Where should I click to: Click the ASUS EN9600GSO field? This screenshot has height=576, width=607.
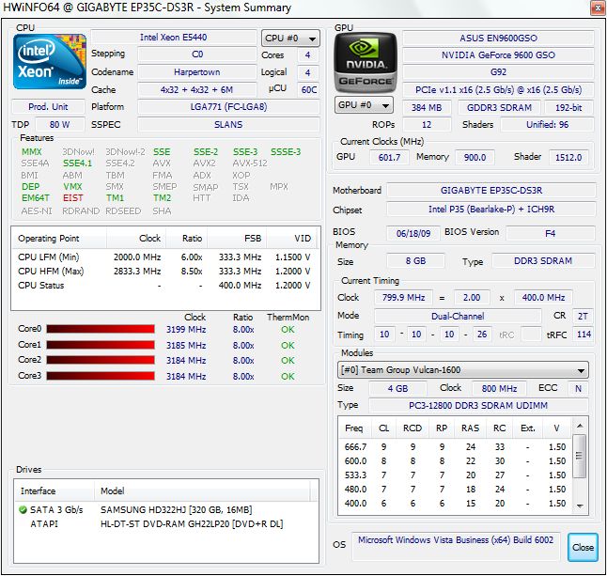pyautogui.click(x=498, y=38)
